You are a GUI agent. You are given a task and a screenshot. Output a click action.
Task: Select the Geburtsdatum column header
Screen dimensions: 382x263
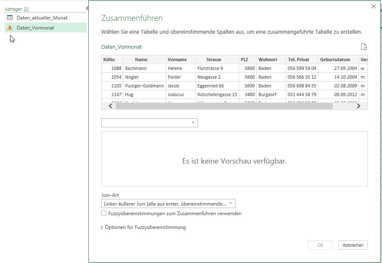pyautogui.click(x=335, y=60)
